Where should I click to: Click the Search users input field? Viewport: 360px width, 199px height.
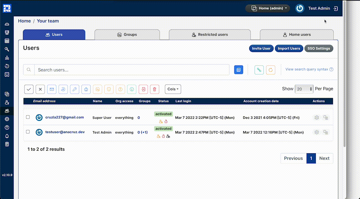click(132, 70)
